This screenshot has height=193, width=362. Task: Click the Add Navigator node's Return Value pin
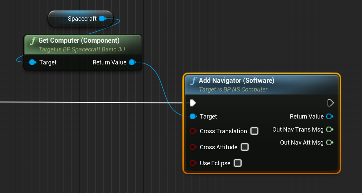point(329,117)
